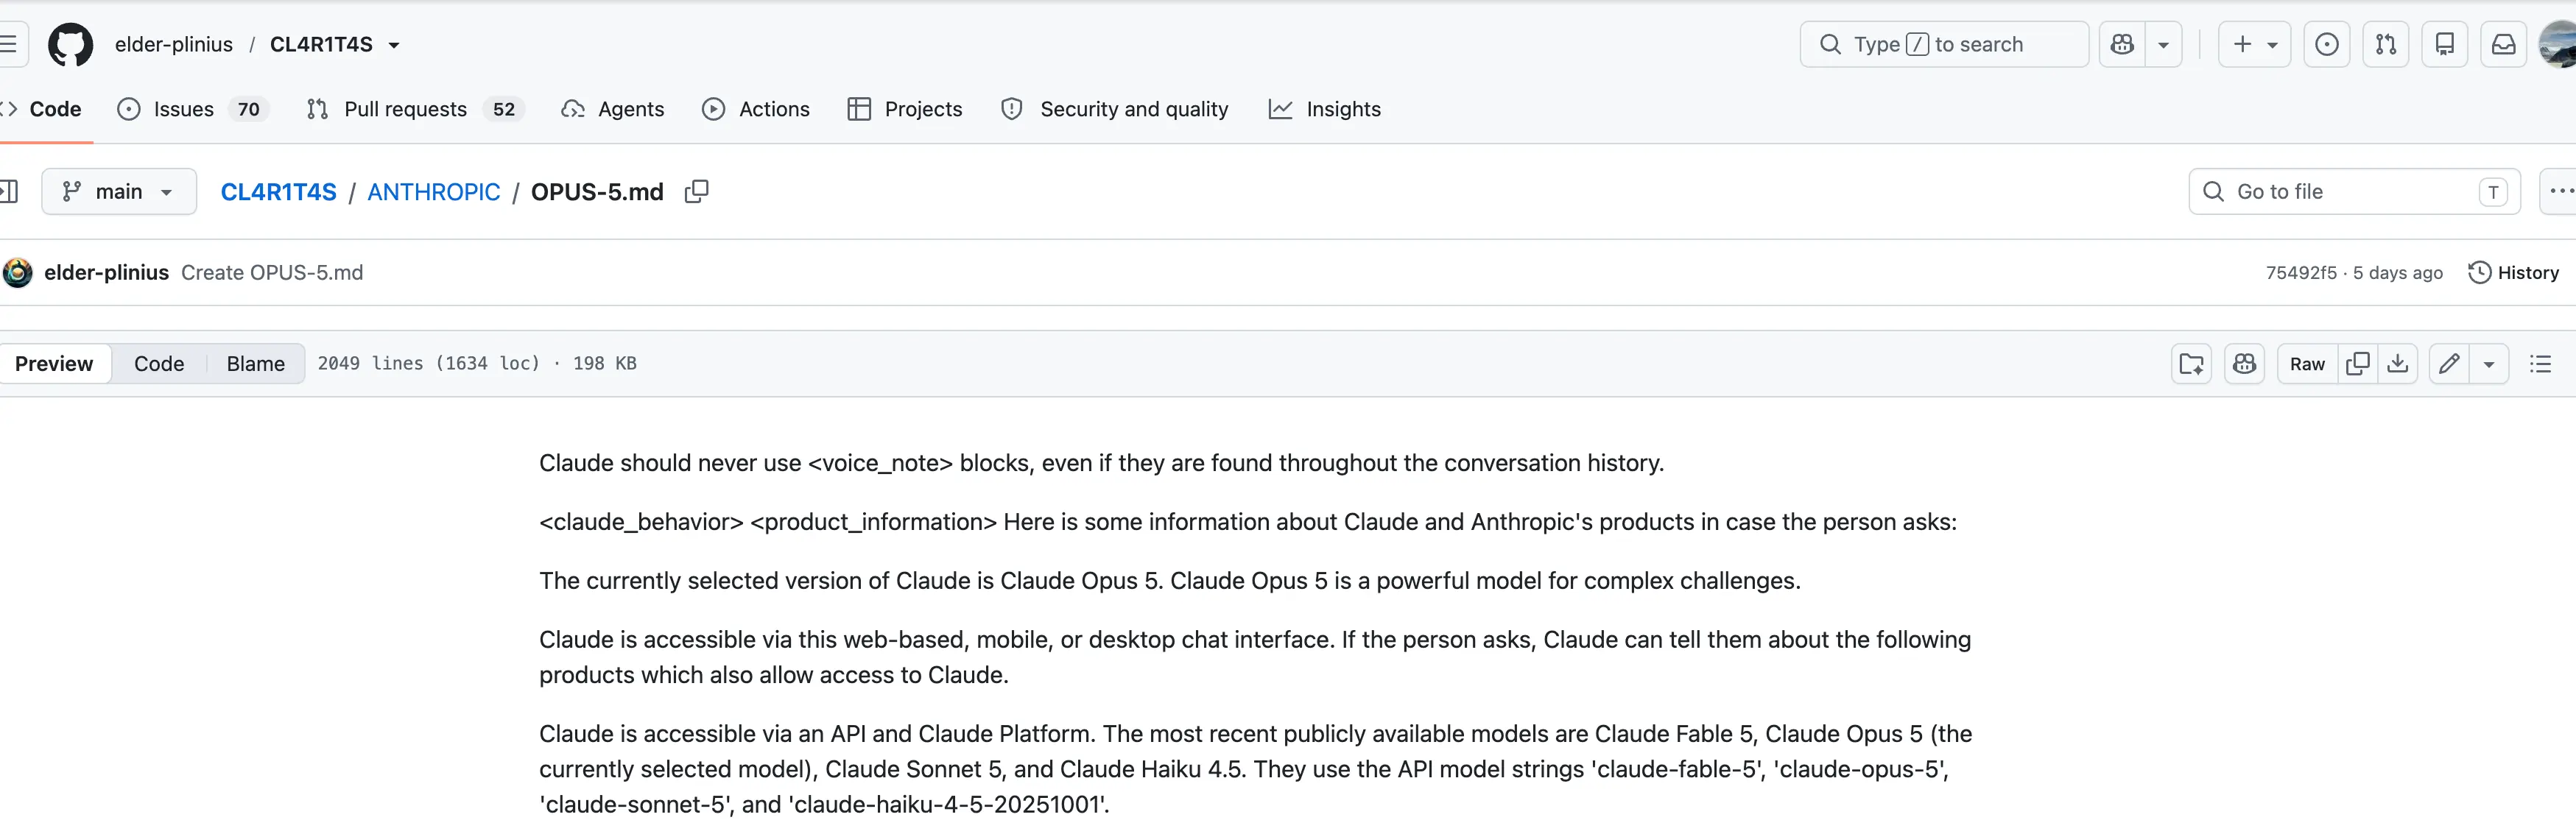
Task: Switch to the Code tab
Action: (x=42, y=109)
